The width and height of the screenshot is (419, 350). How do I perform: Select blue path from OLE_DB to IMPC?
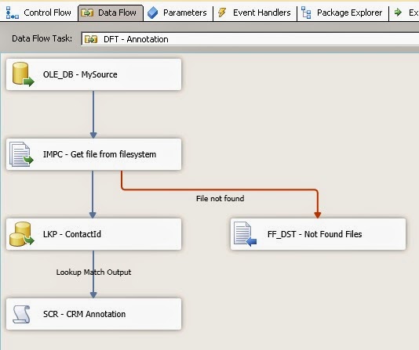pos(93,114)
